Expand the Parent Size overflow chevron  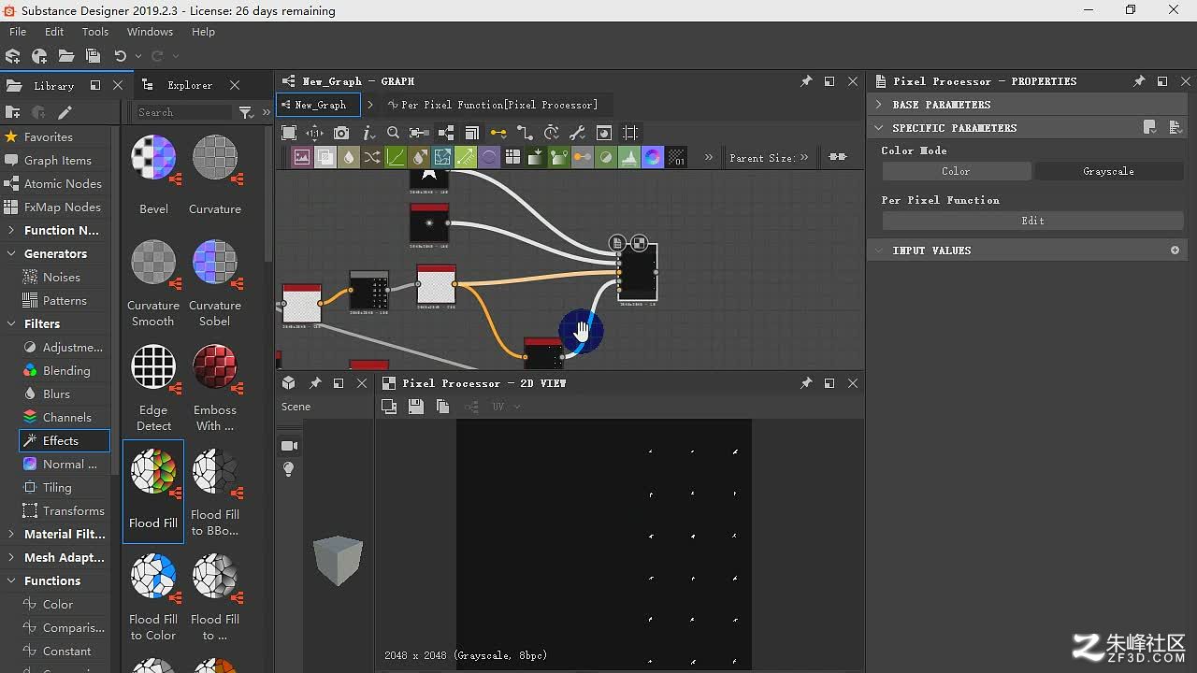(x=804, y=157)
